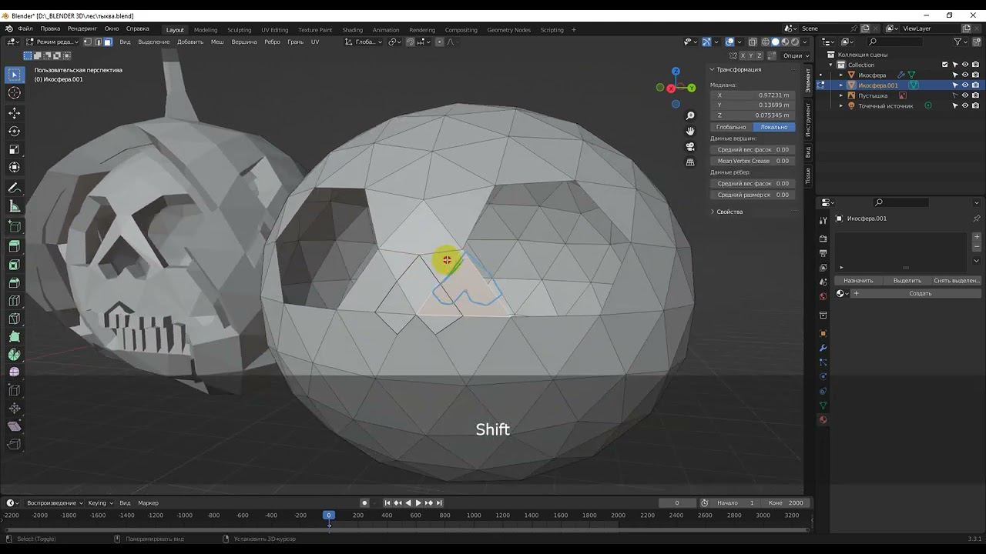
Task: Select the Spin tool
Action: click(x=15, y=355)
